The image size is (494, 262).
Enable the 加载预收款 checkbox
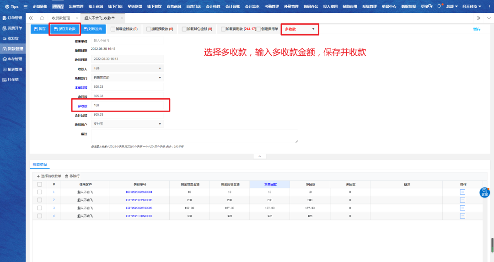pos(149,29)
